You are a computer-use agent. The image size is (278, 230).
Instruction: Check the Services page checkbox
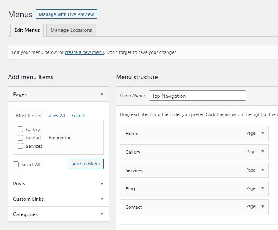click(x=20, y=146)
